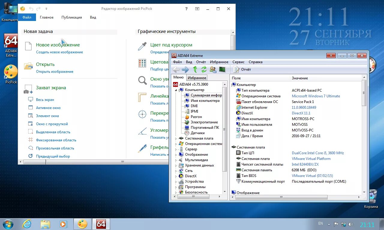Choose Весь экран capture in PicPick
This screenshot has height=230, width=384.
[45, 100]
